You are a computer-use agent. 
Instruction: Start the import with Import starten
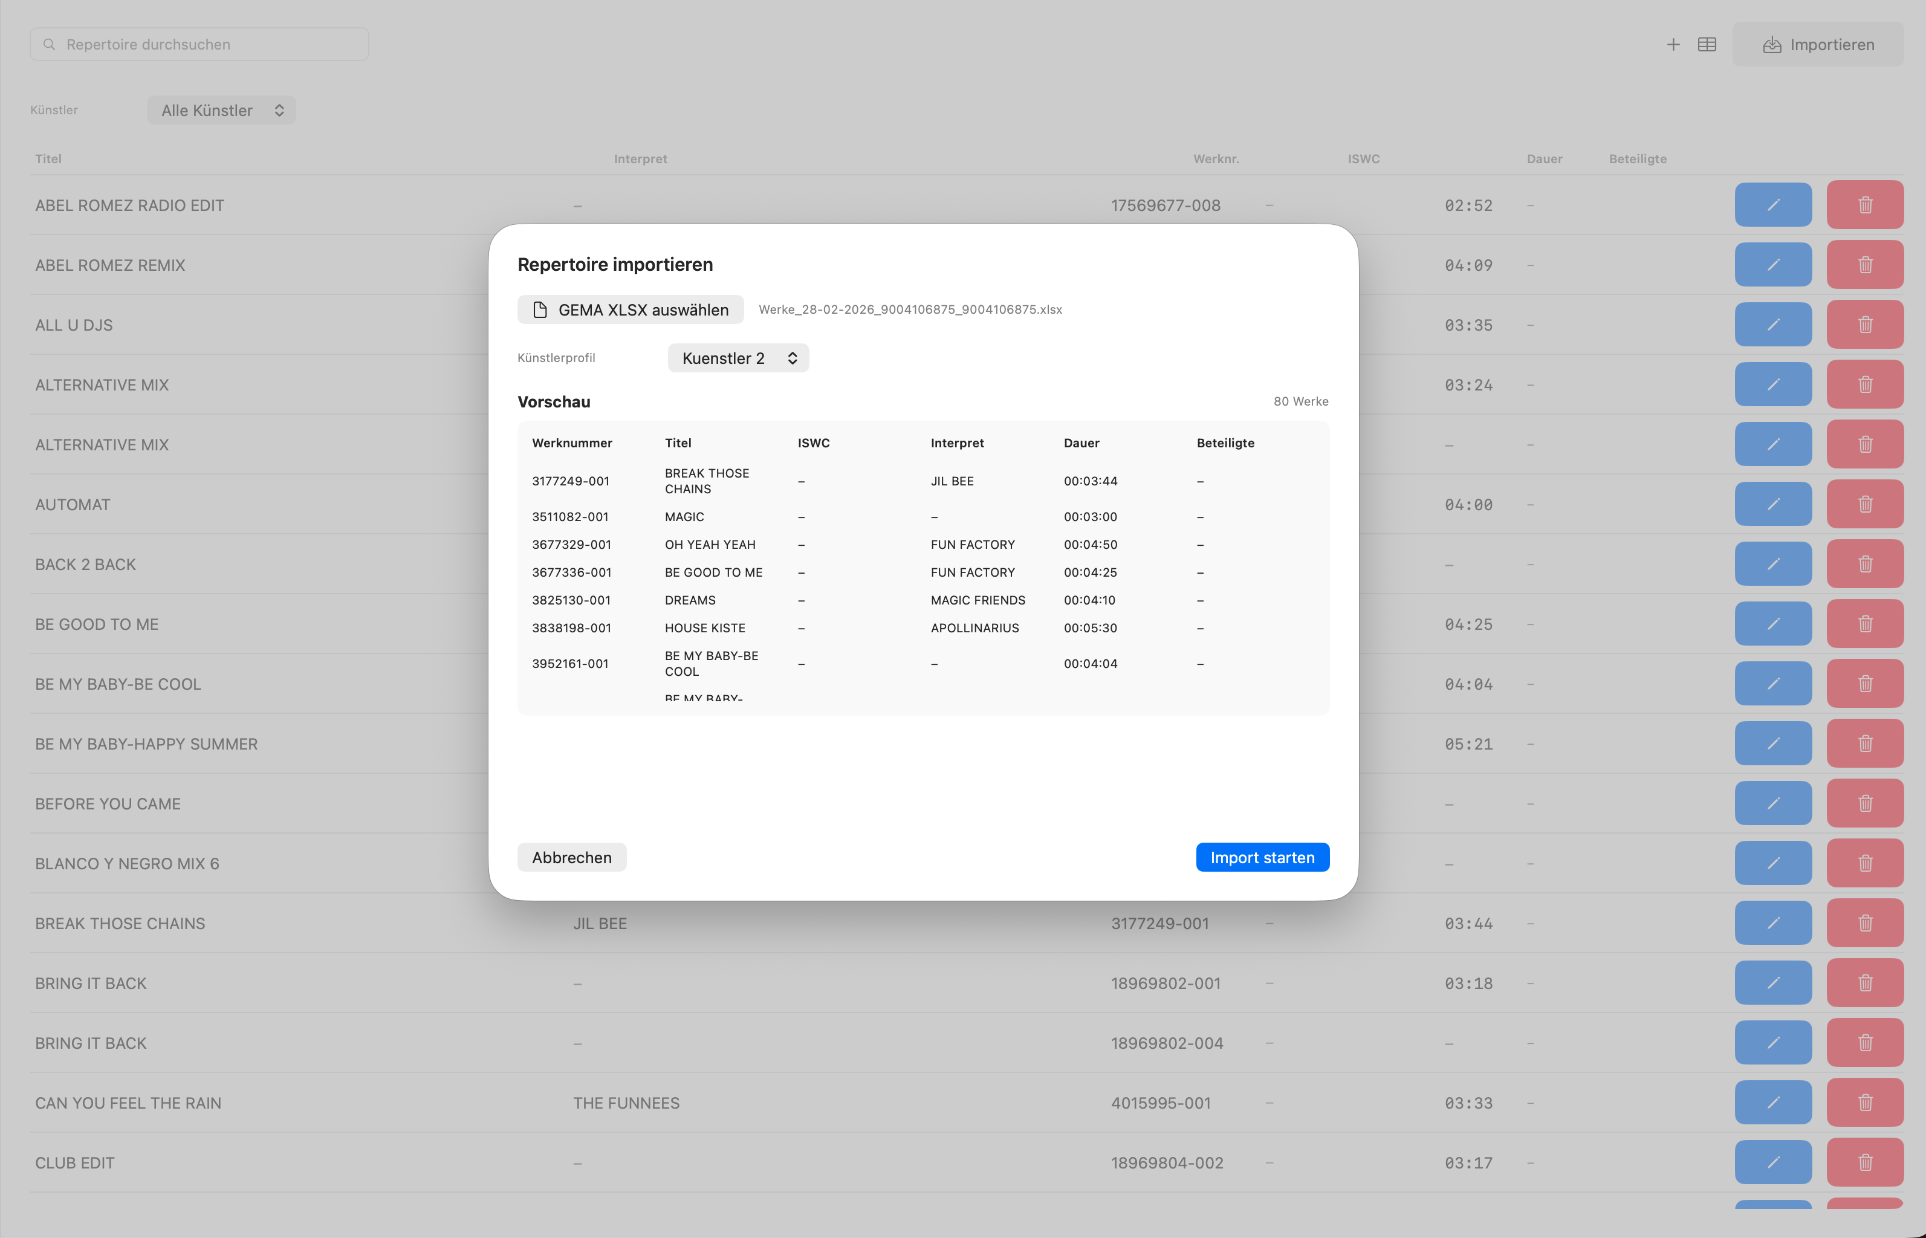(x=1262, y=857)
